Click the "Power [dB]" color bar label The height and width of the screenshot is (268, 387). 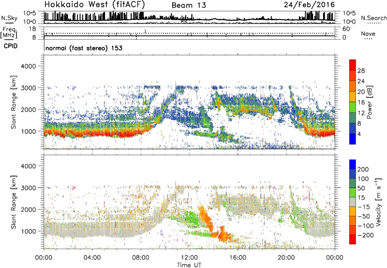point(369,102)
